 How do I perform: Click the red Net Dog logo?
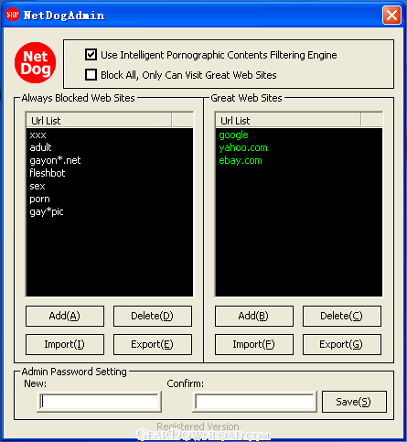(36, 63)
